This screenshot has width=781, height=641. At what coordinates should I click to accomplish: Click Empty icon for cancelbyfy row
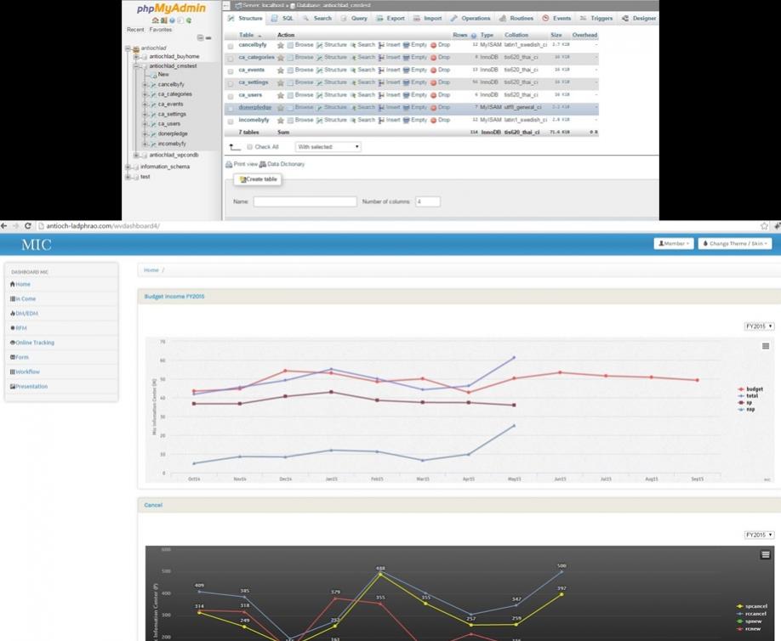pyautogui.click(x=406, y=45)
